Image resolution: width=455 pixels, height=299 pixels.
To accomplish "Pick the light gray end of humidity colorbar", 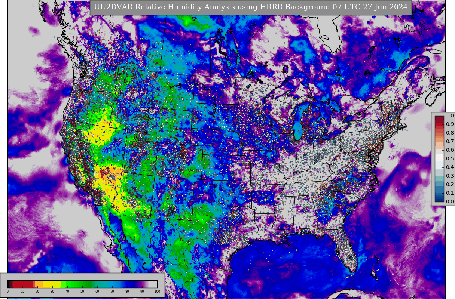I will 153,284.
